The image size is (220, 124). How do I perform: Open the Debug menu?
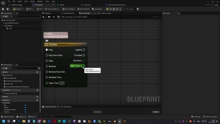point(32,1)
